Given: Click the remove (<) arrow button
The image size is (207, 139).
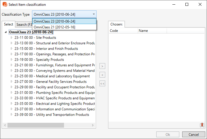Looking at the screenshot, I should [102, 75].
